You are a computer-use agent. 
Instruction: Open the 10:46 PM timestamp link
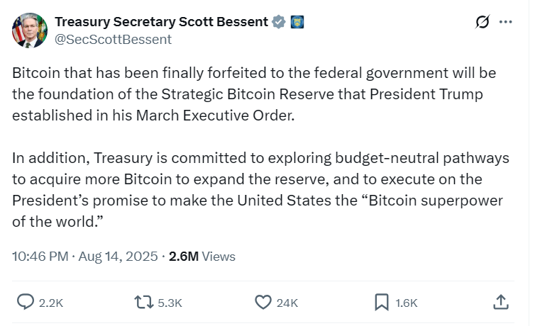[x=40, y=257]
